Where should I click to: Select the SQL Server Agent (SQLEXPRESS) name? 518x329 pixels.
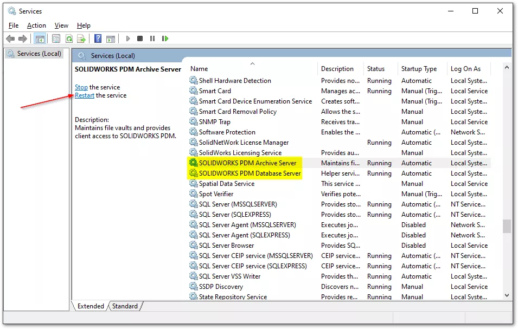pyautogui.click(x=245, y=235)
